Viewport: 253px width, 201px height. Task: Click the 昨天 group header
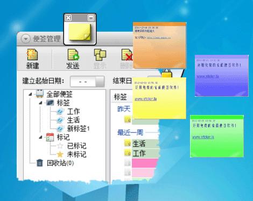coord(124,109)
